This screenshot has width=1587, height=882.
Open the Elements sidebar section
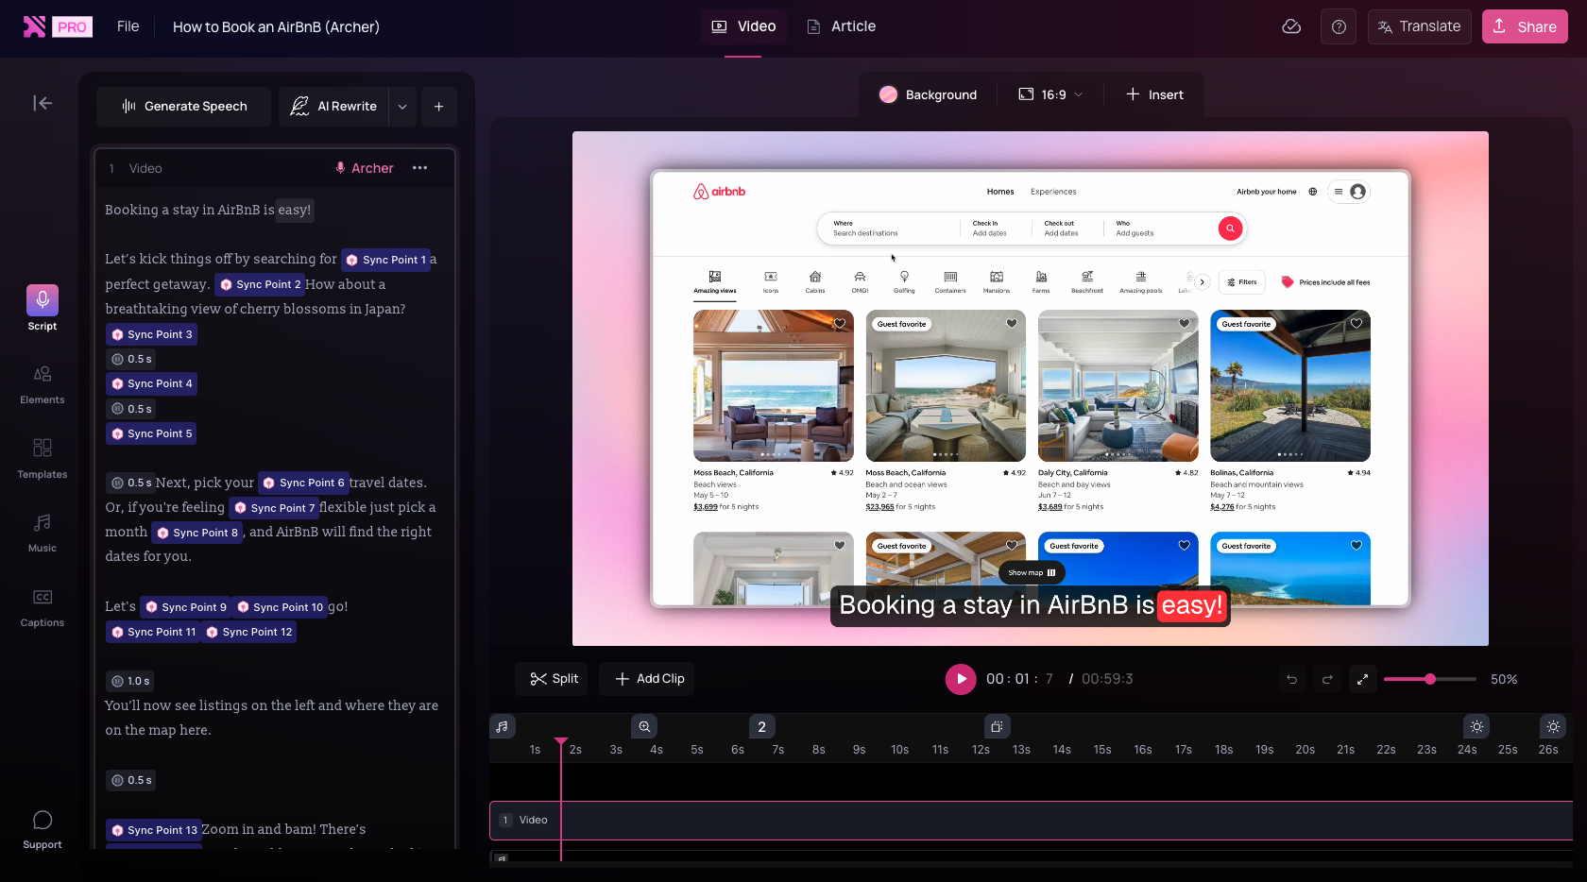(43, 383)
